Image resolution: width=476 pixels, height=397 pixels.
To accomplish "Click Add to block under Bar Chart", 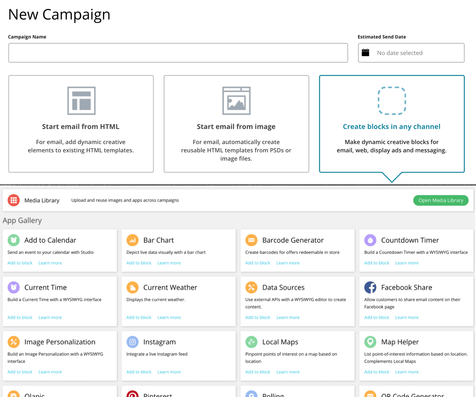I will (x=139, y=263).
